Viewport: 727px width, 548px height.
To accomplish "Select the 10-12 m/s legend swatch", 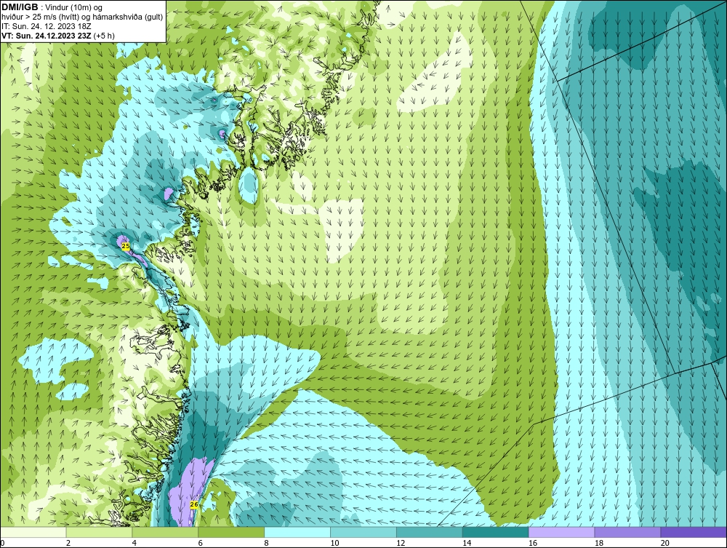I will pos(363,532).
